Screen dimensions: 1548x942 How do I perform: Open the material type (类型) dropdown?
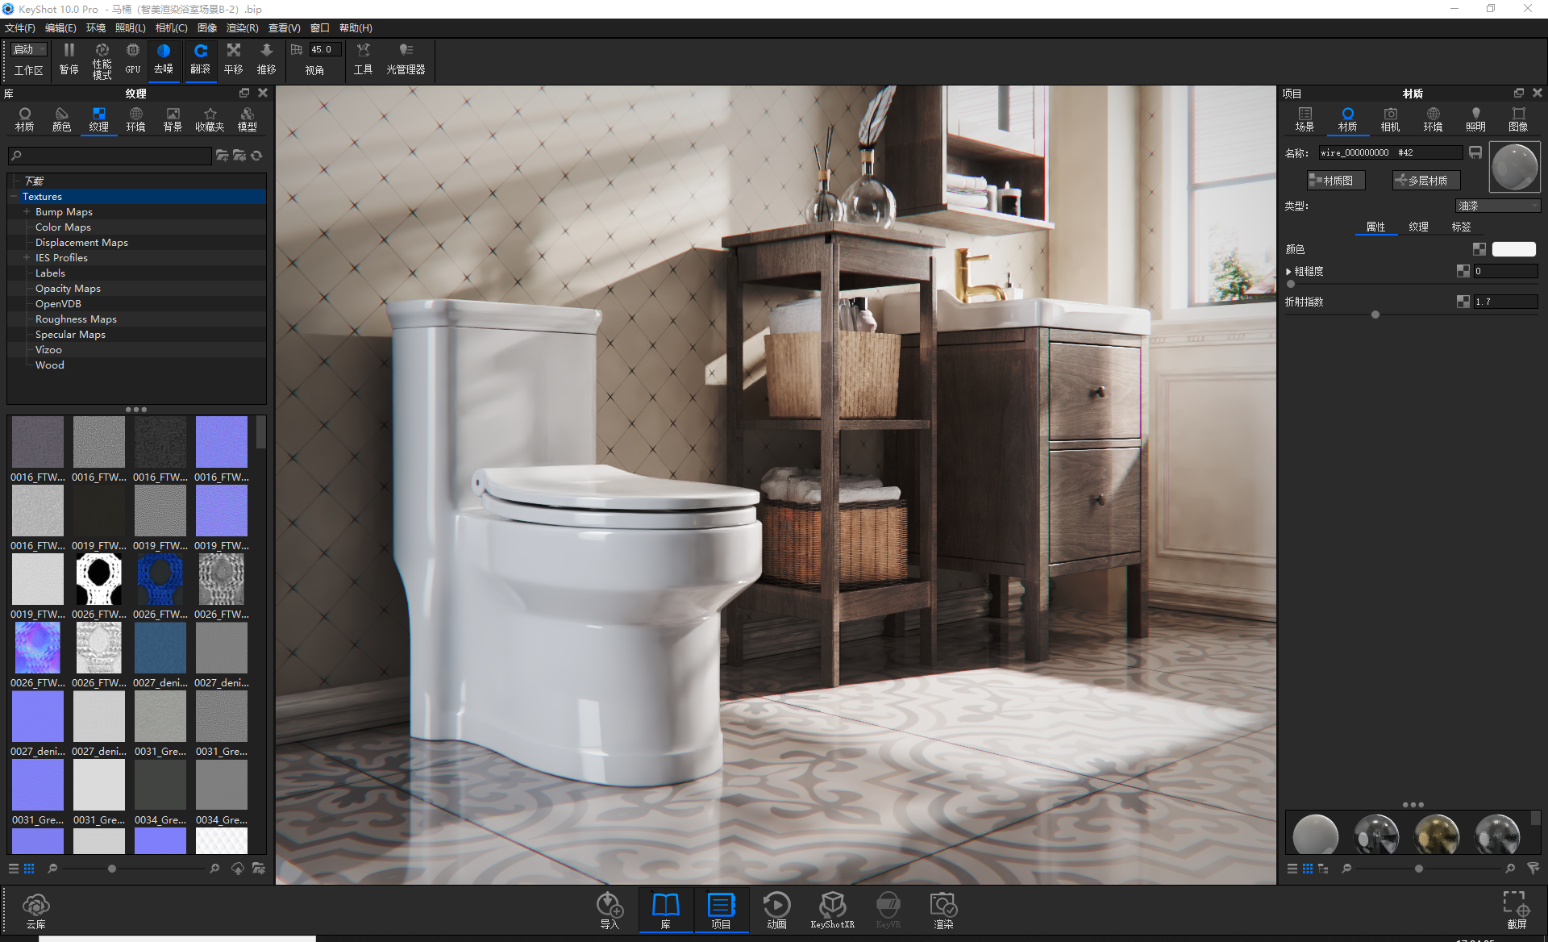(1497, 206)
